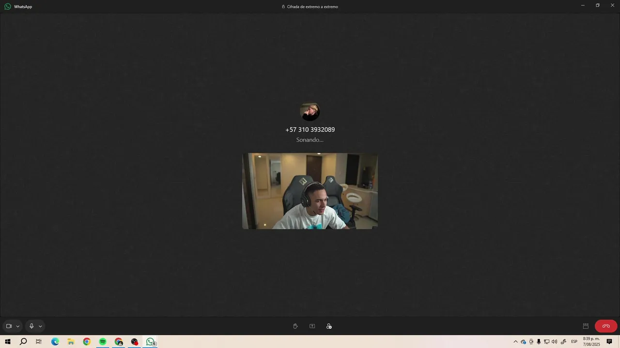Open Google Chrome from the taskbar
Screen dimensions: 620x348
[87, 342]
